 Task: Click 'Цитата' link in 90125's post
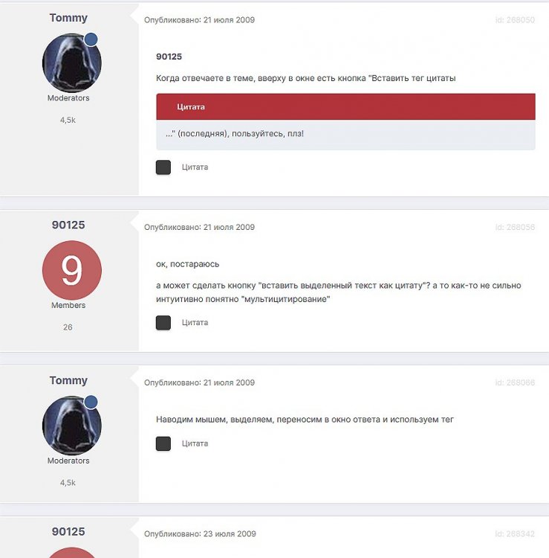coord(195,323)
